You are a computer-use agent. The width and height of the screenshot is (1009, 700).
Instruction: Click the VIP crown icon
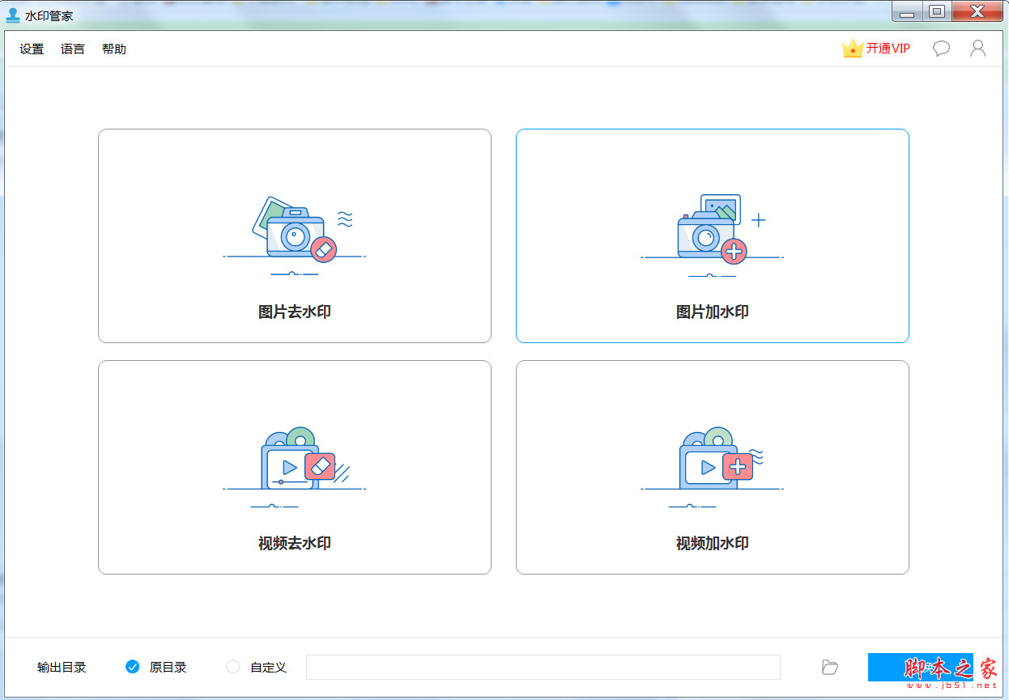(853, 48)
